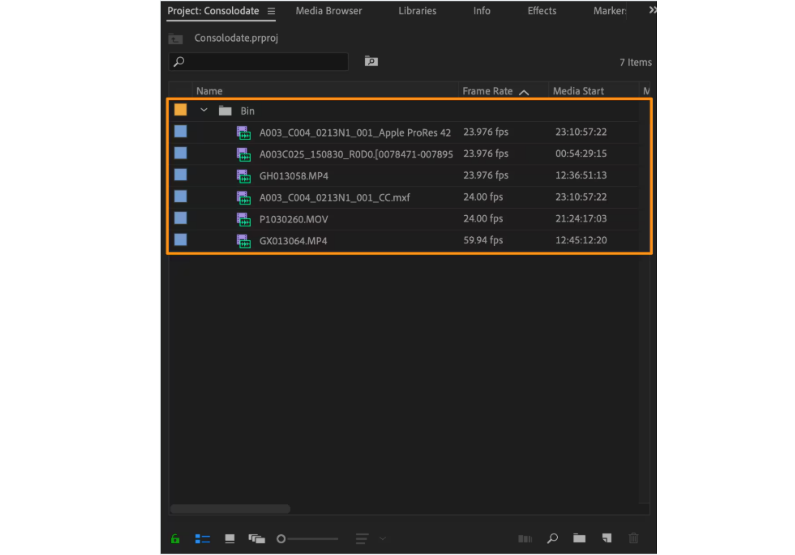
Task: Open Automate to Sequence
Action: coord(525,538)
